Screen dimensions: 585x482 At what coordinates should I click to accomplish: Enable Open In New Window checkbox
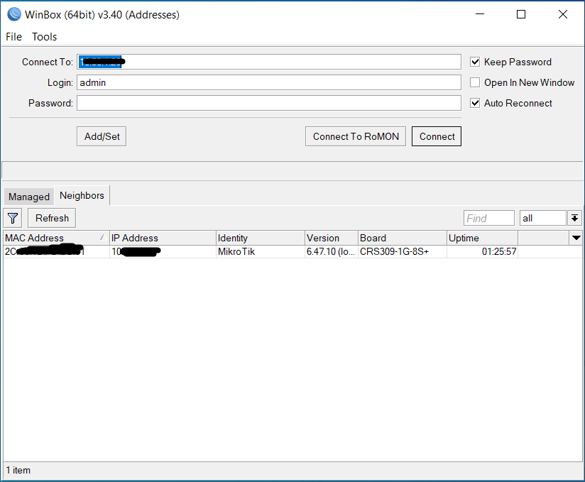pyautogui.click(x=474, y=82)
